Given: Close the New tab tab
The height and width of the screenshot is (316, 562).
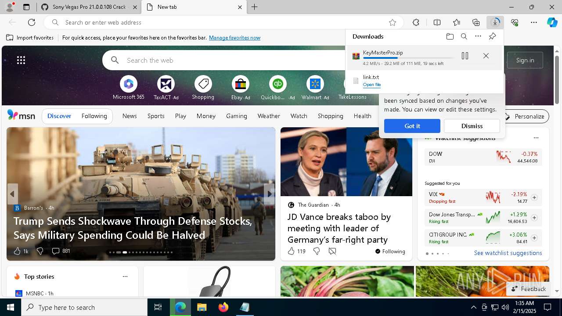Looking at the screenshot, I should click(x=240, y=7).
